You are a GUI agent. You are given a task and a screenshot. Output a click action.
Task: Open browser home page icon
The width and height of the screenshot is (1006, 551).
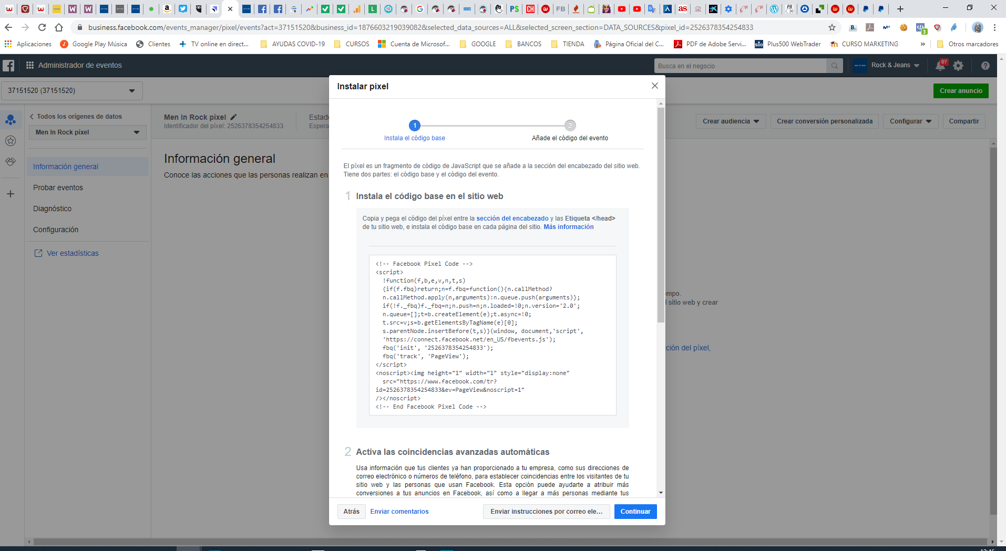(x=59, y=27)
